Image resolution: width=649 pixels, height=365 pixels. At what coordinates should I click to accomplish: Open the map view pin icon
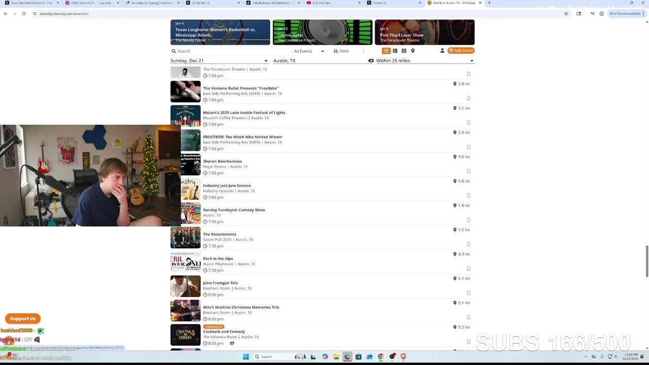[x=413, y=51]
